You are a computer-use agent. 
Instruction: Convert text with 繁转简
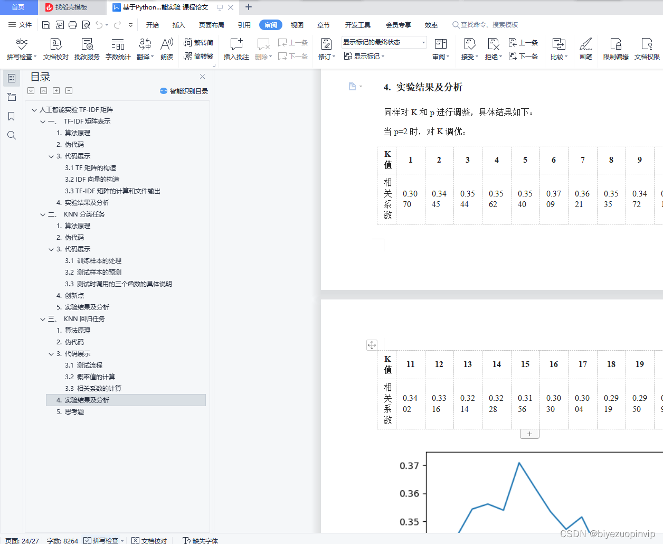click(x=198, y=42)
